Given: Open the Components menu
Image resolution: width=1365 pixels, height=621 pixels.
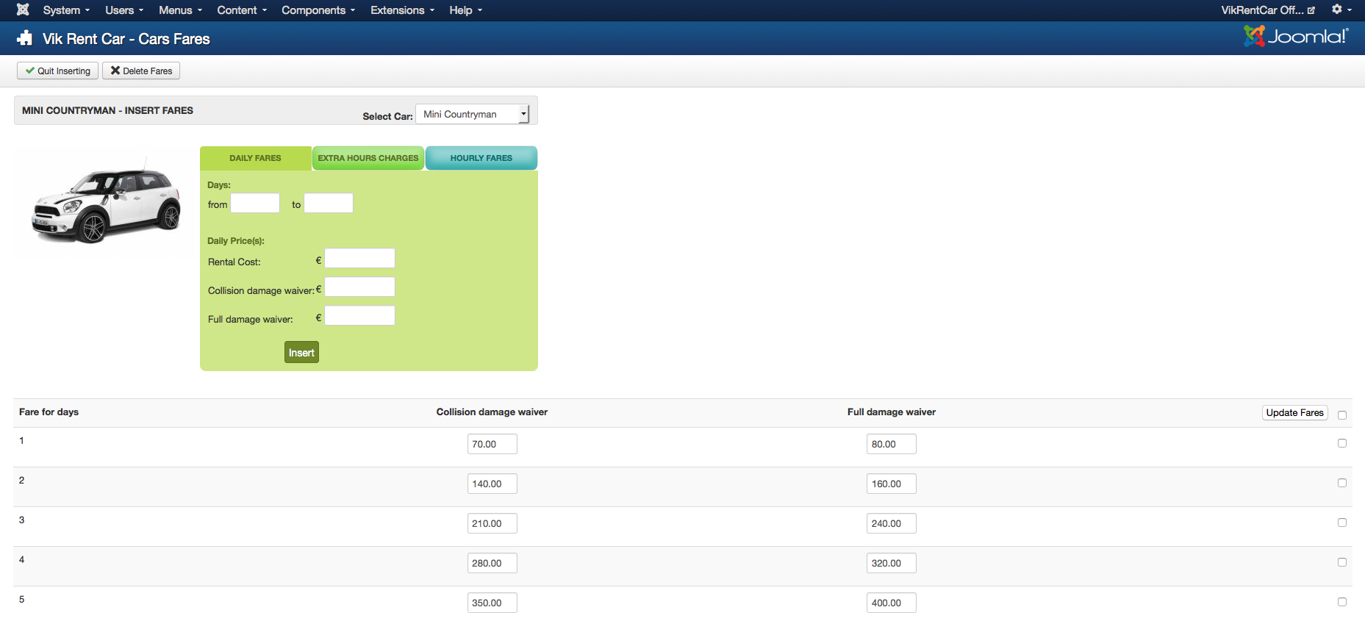Looking at the screenshot, I should [318, 10].
